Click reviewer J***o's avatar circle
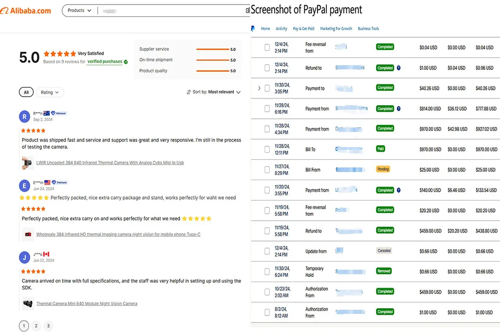The height and width of the screenshot is (332, 500). [24, 257]
